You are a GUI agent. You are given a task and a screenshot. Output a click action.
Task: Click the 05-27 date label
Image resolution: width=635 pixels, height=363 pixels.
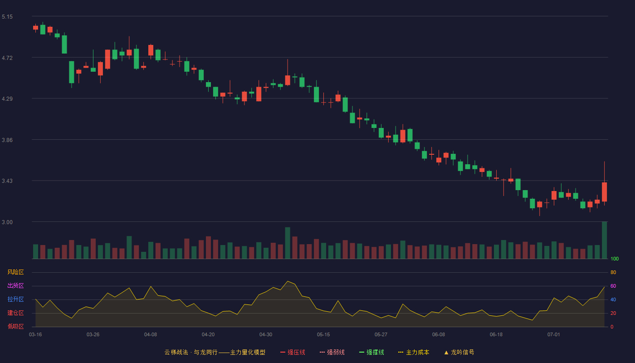381,334
